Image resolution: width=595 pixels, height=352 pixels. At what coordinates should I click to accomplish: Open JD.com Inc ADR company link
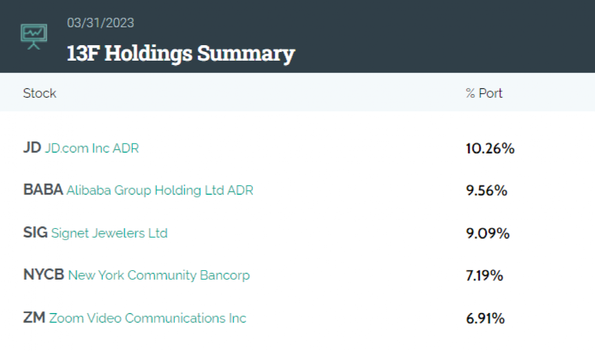click(92, 148)
